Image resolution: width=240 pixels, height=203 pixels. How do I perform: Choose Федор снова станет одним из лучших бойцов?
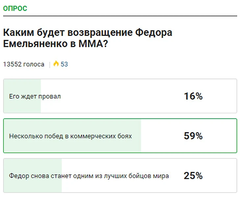pyautogui.click(x=120, y=175)
